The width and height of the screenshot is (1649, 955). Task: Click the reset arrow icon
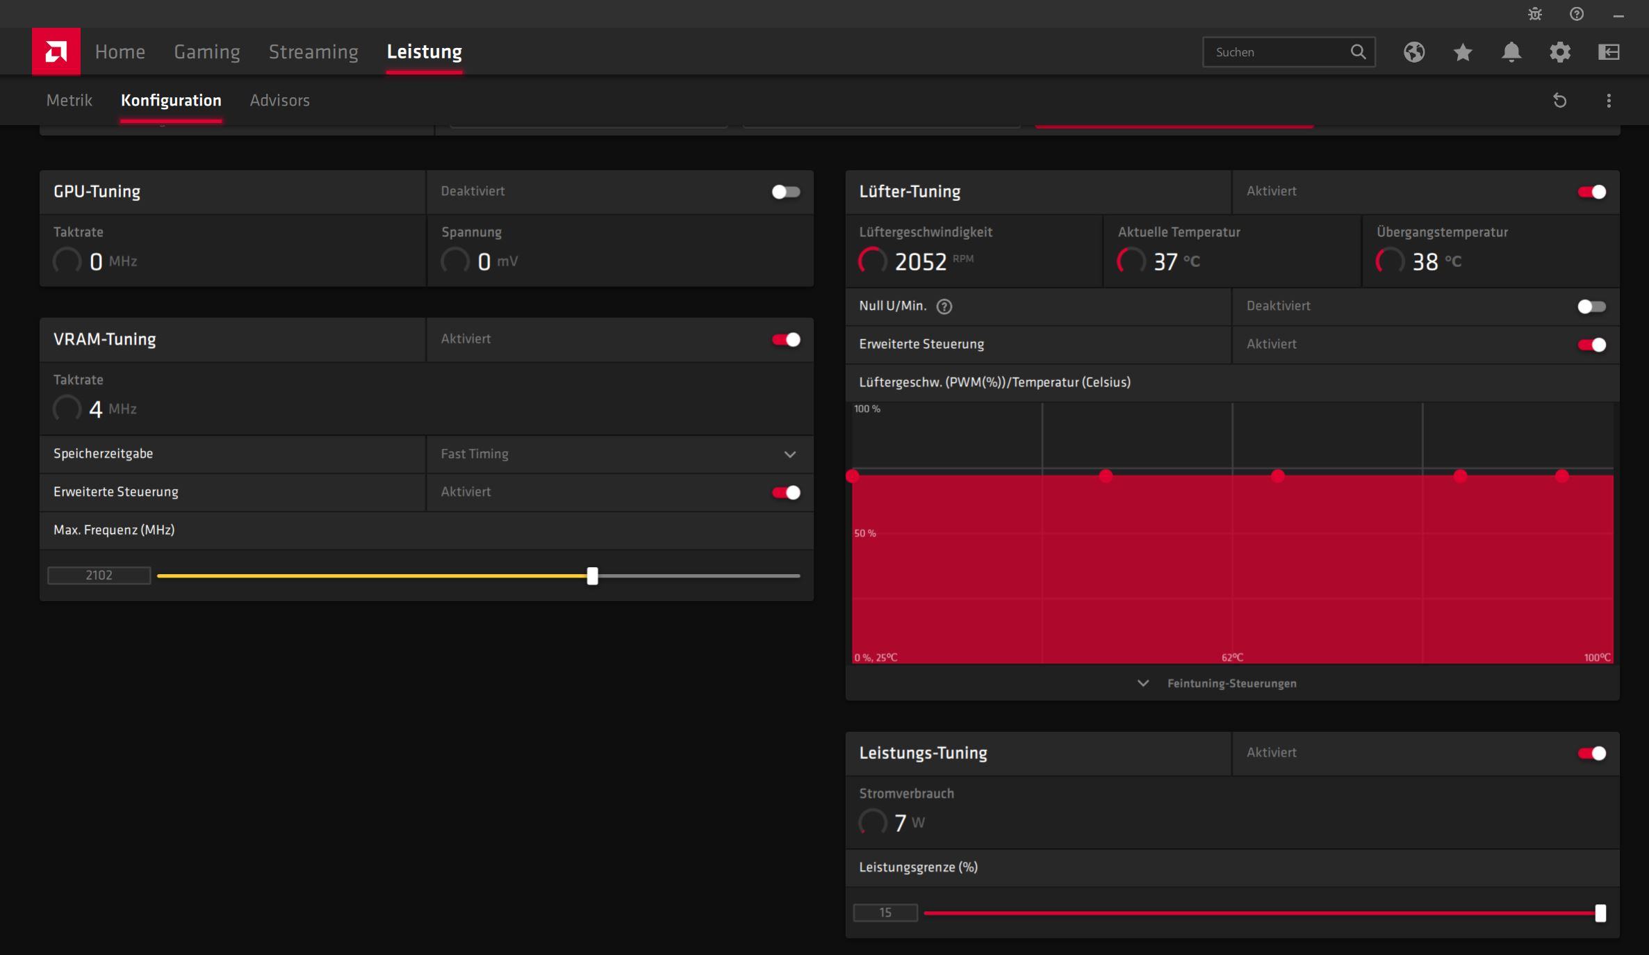coord(1560,101)
